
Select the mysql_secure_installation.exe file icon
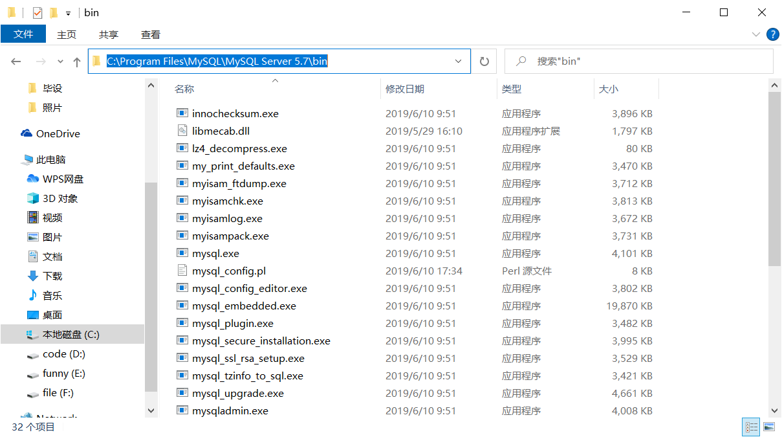(x=182, y=340)
